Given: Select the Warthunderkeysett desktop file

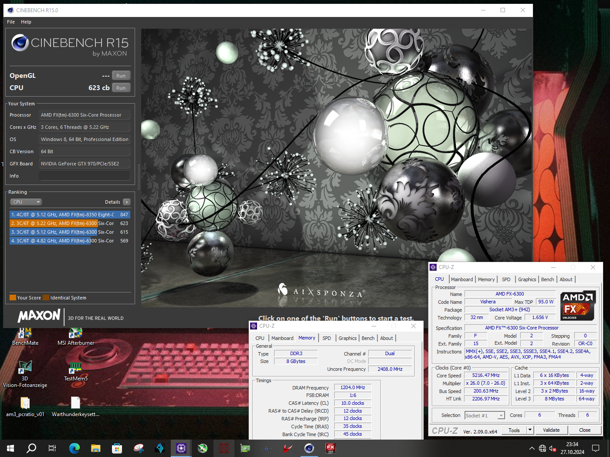Looking at the screenshot, I should [x=76, y=407].
